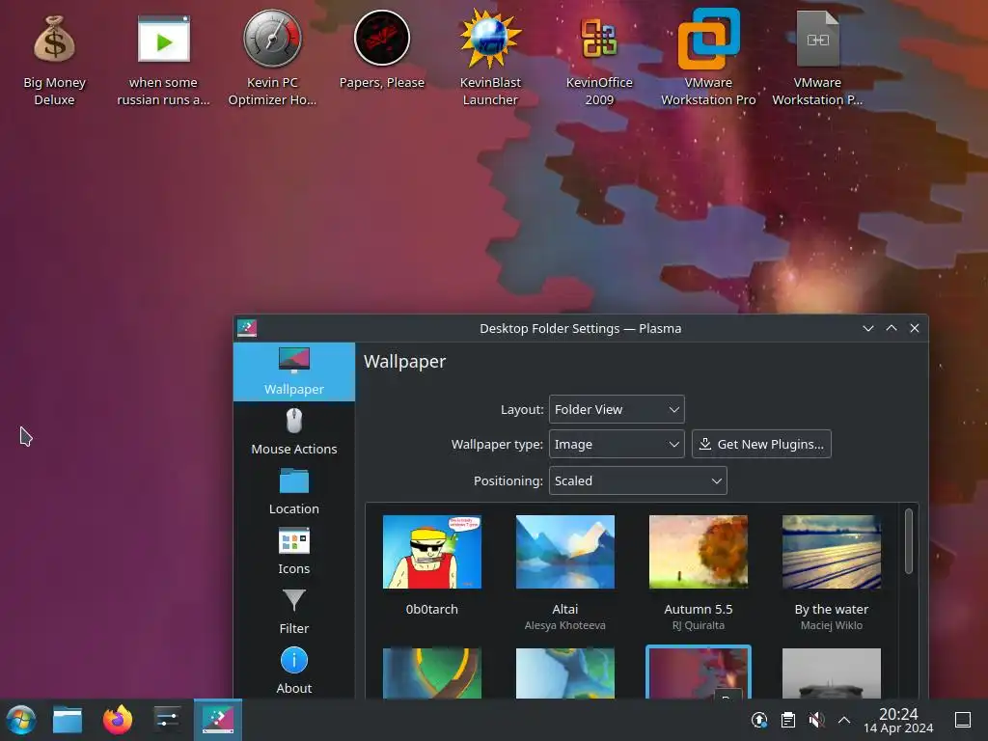Open the Windows-style start menu button
The width and height of the screenshot is (988, 741).
21,720
